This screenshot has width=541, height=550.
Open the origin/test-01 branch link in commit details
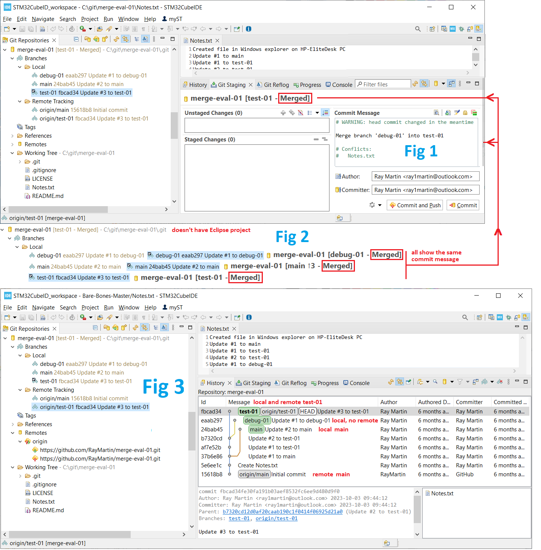tap(277, 518)
